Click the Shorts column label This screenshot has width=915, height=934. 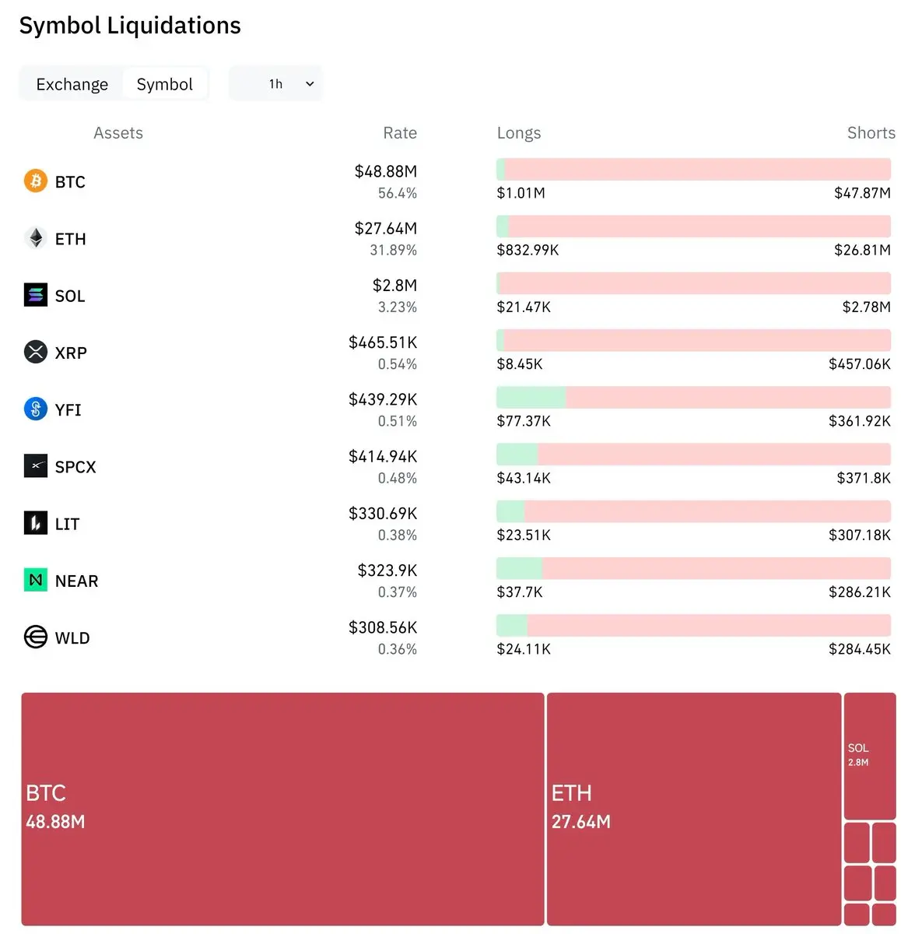(871, 133)
